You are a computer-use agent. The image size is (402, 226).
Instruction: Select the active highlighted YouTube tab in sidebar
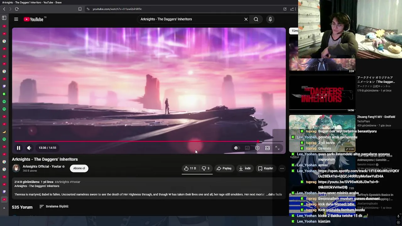click(4, 199)
